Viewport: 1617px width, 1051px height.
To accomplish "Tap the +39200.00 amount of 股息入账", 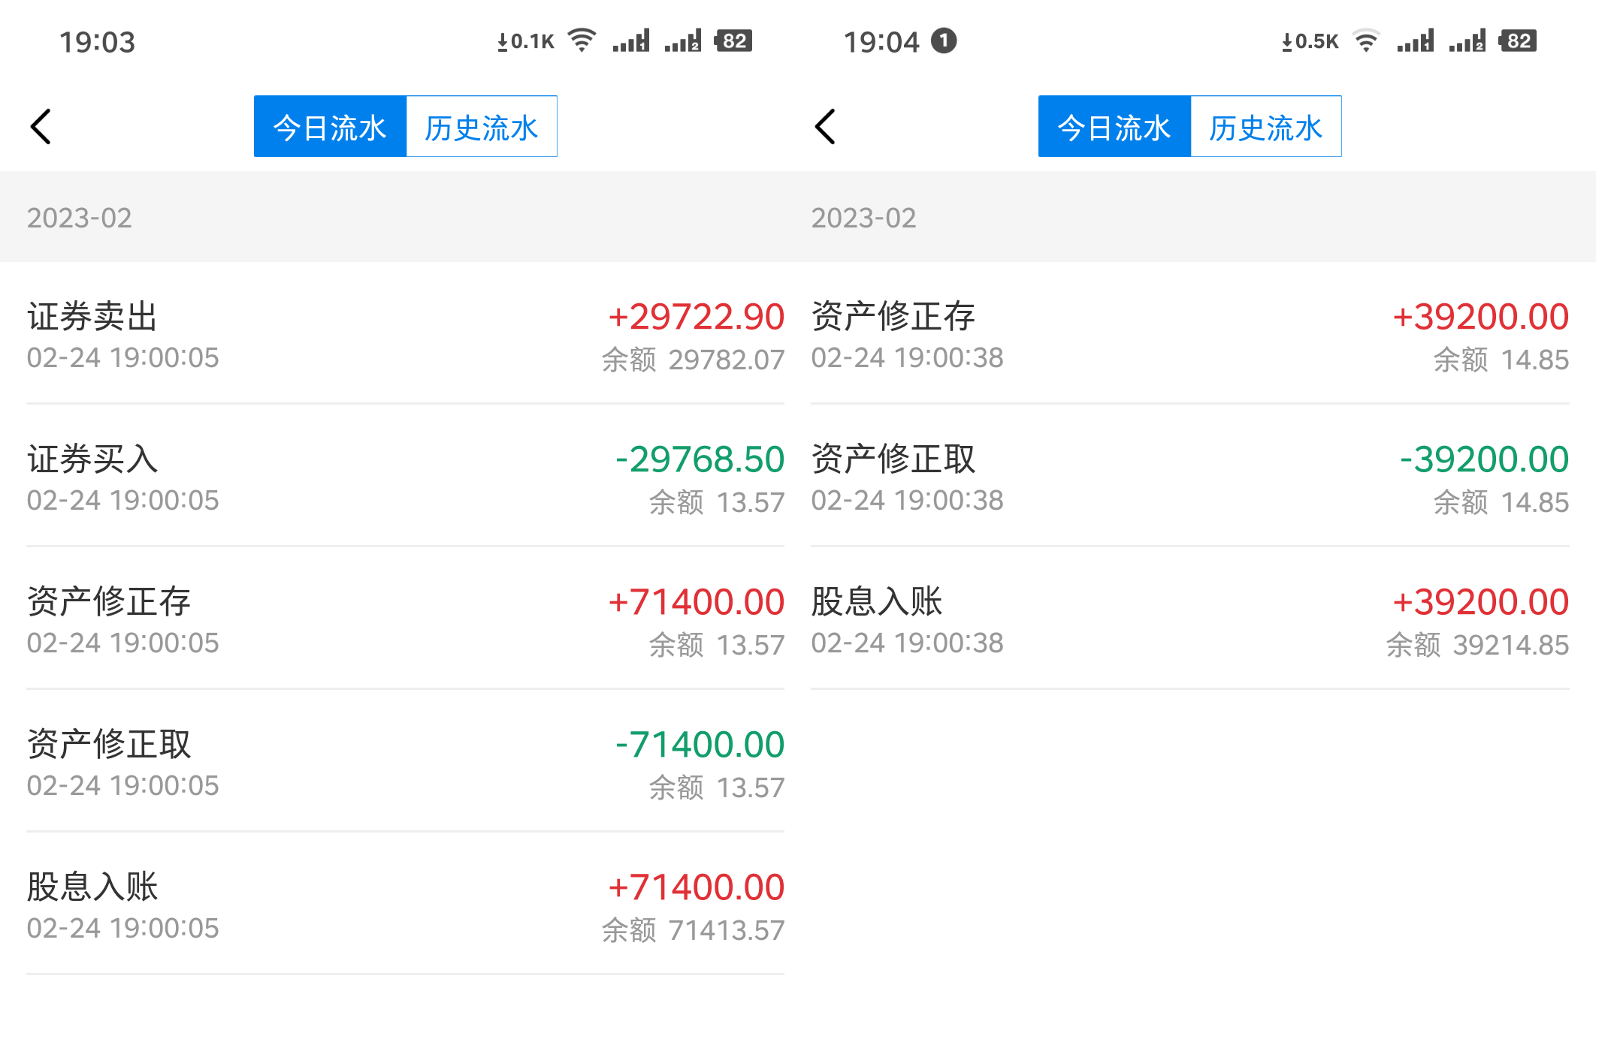I will (x=1480, y=602).
